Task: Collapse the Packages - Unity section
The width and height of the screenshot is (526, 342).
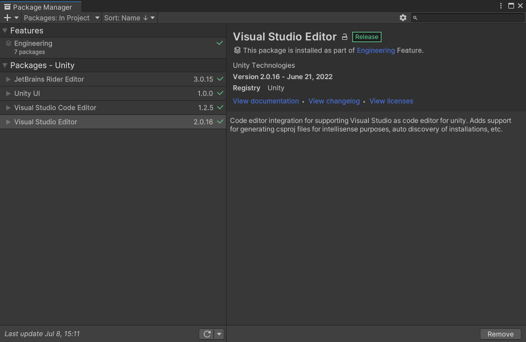Action: point(5,65)
